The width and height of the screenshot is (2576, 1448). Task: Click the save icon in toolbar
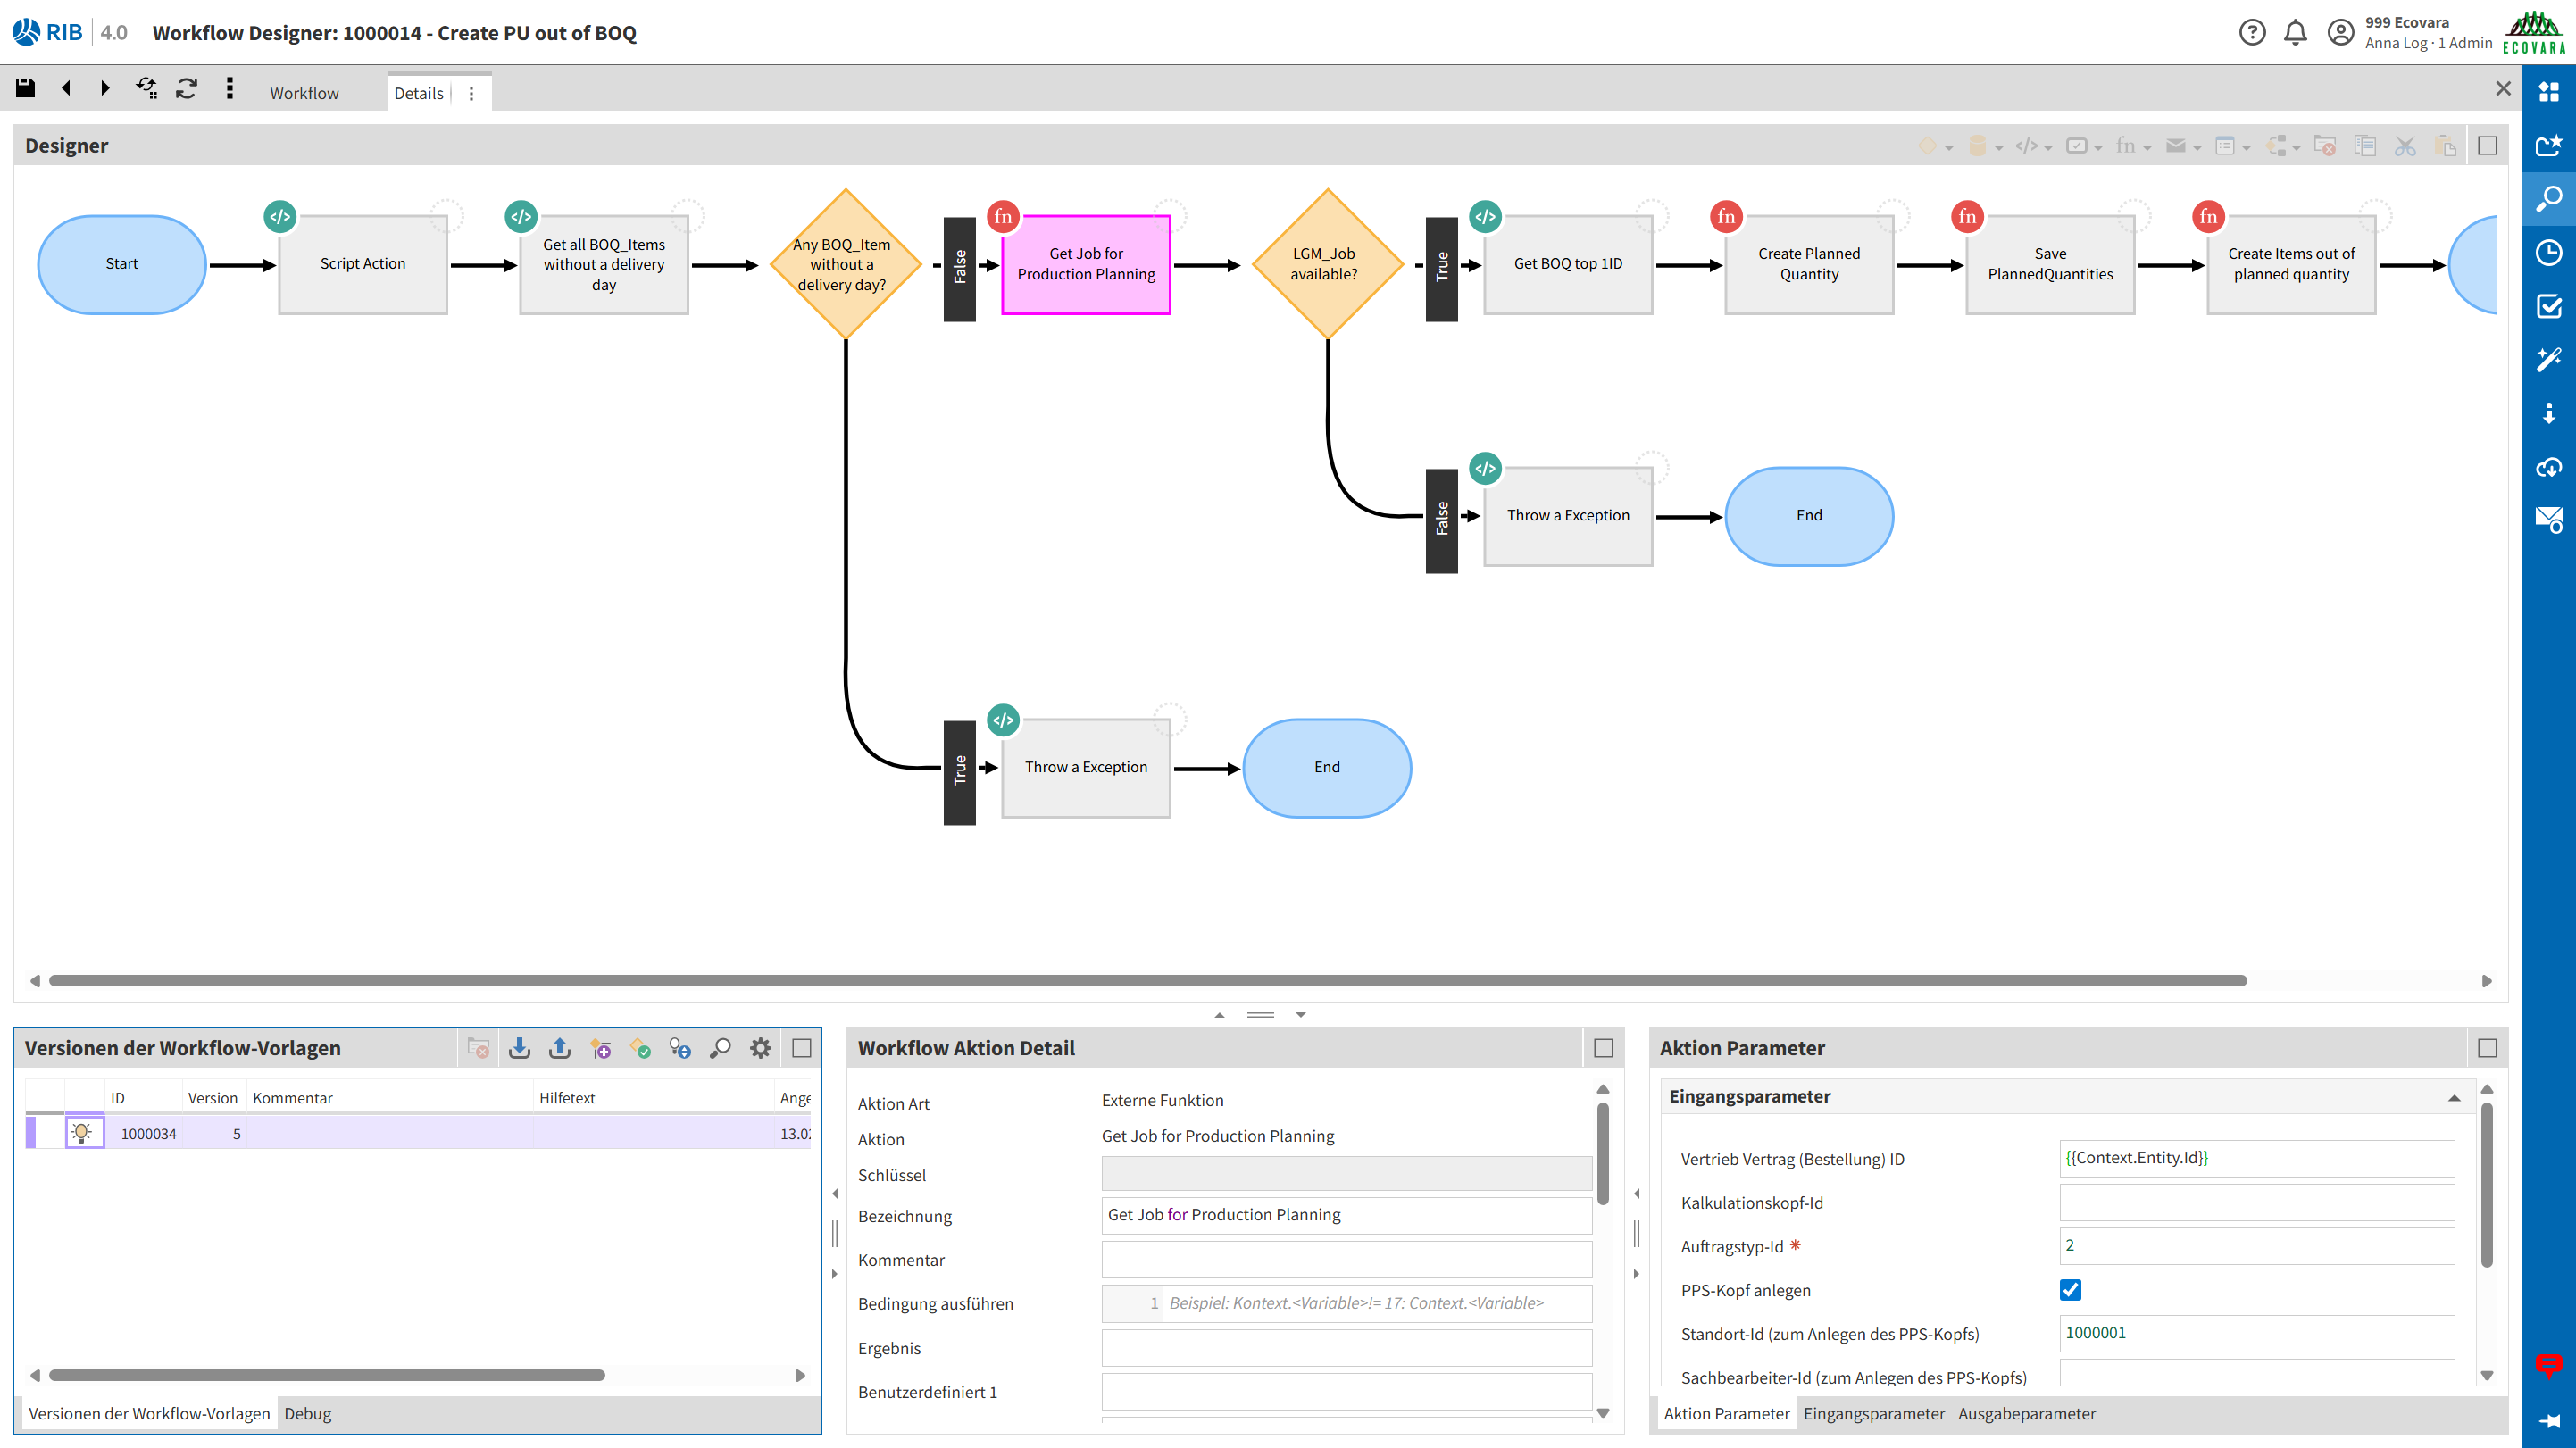point(25,89)
